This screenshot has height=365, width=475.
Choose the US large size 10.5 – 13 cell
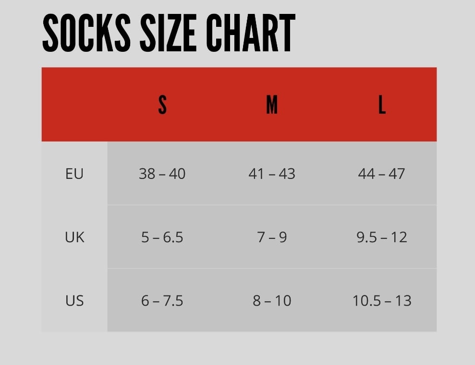click(382, 301)
